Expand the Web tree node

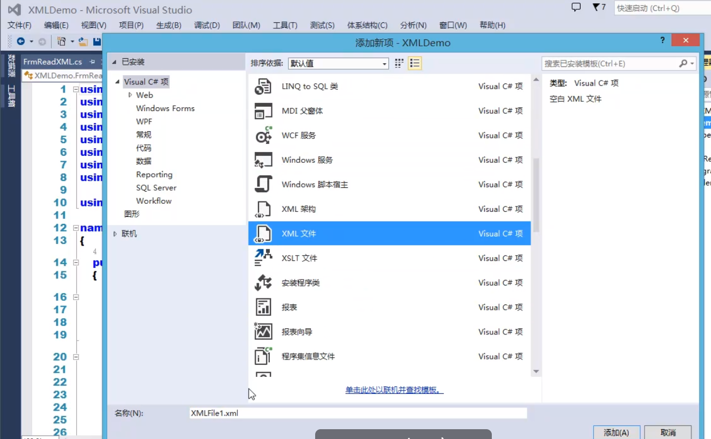pos(130,95)
